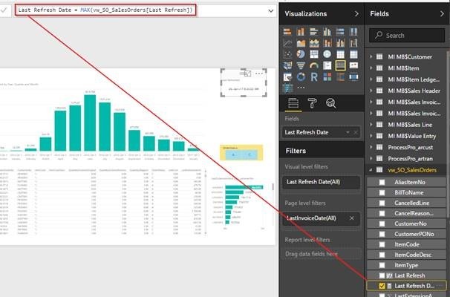This screenshot has height=297, width=450.
Task: Collapse the vw_SO_SalesOrders table
Action: point(371,170)
